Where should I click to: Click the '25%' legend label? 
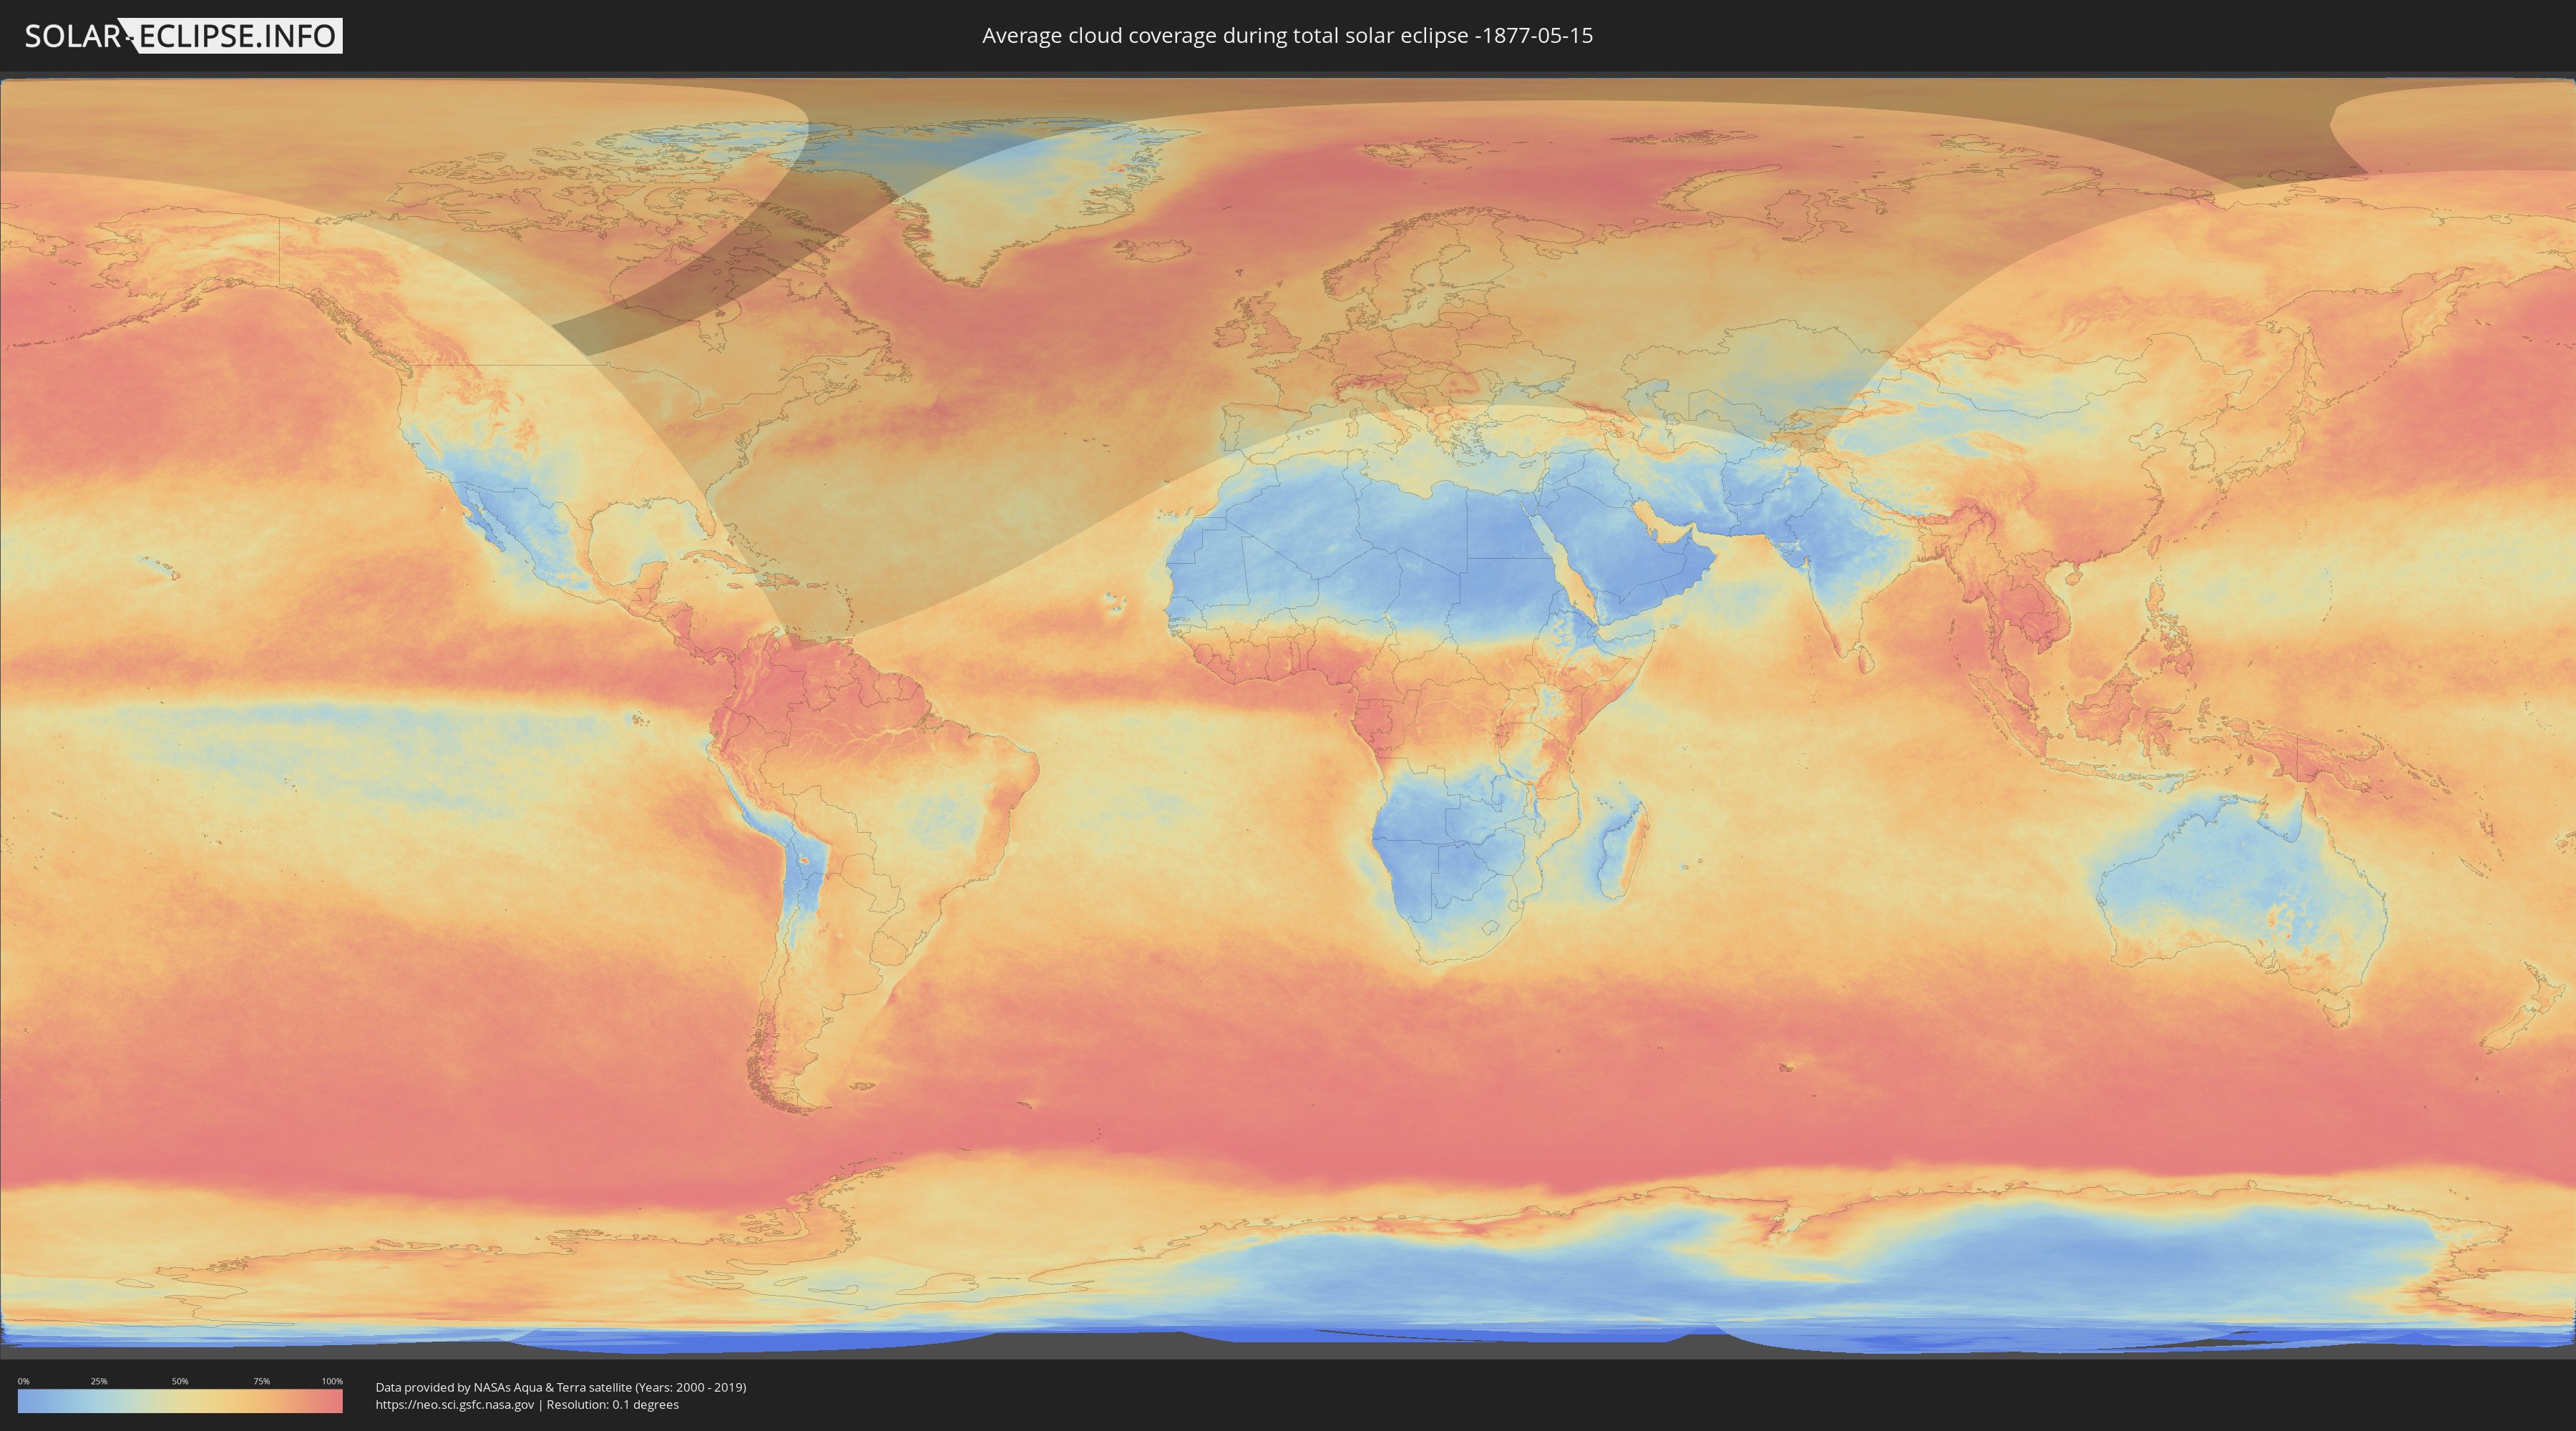(x=99, y=1381)
